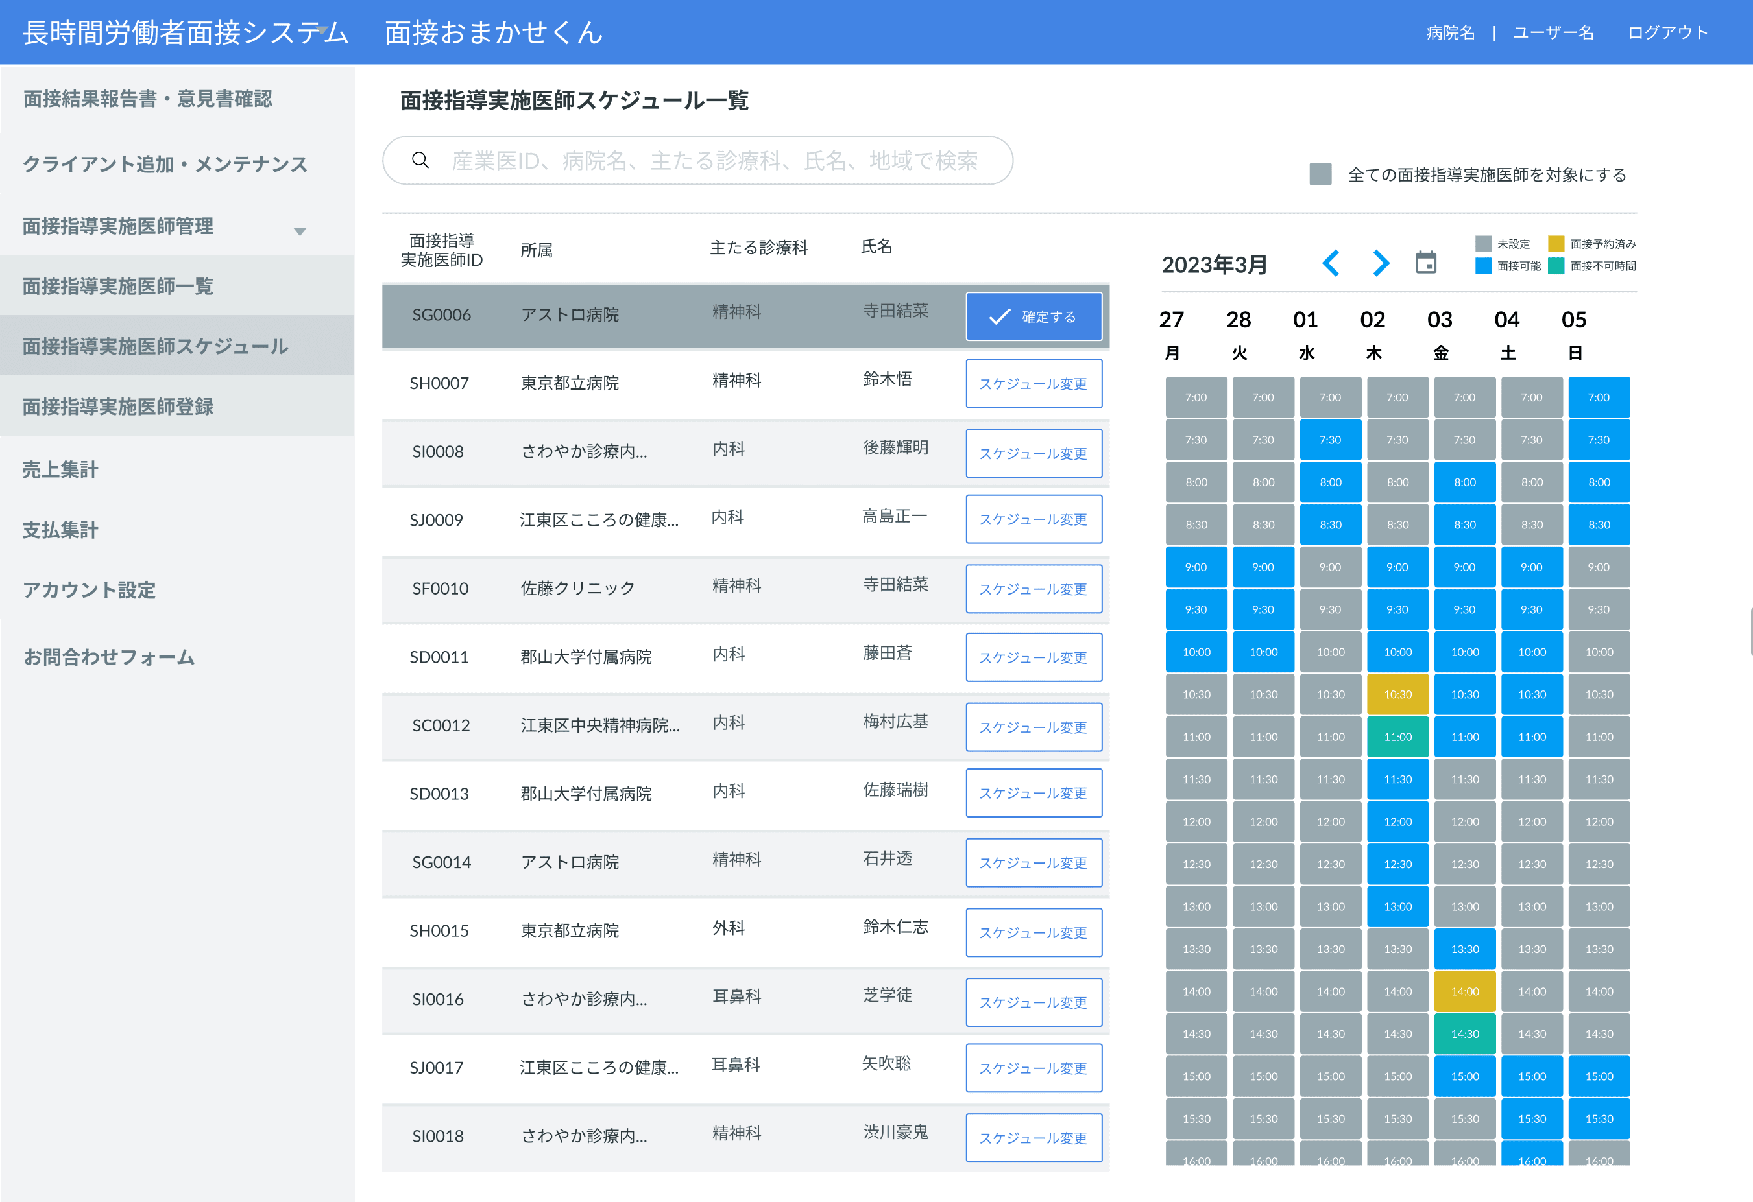Screen dimensions: 1753x1202
Task: Click checkmark icon on 確定する button
Action: tap(1000, 316)
